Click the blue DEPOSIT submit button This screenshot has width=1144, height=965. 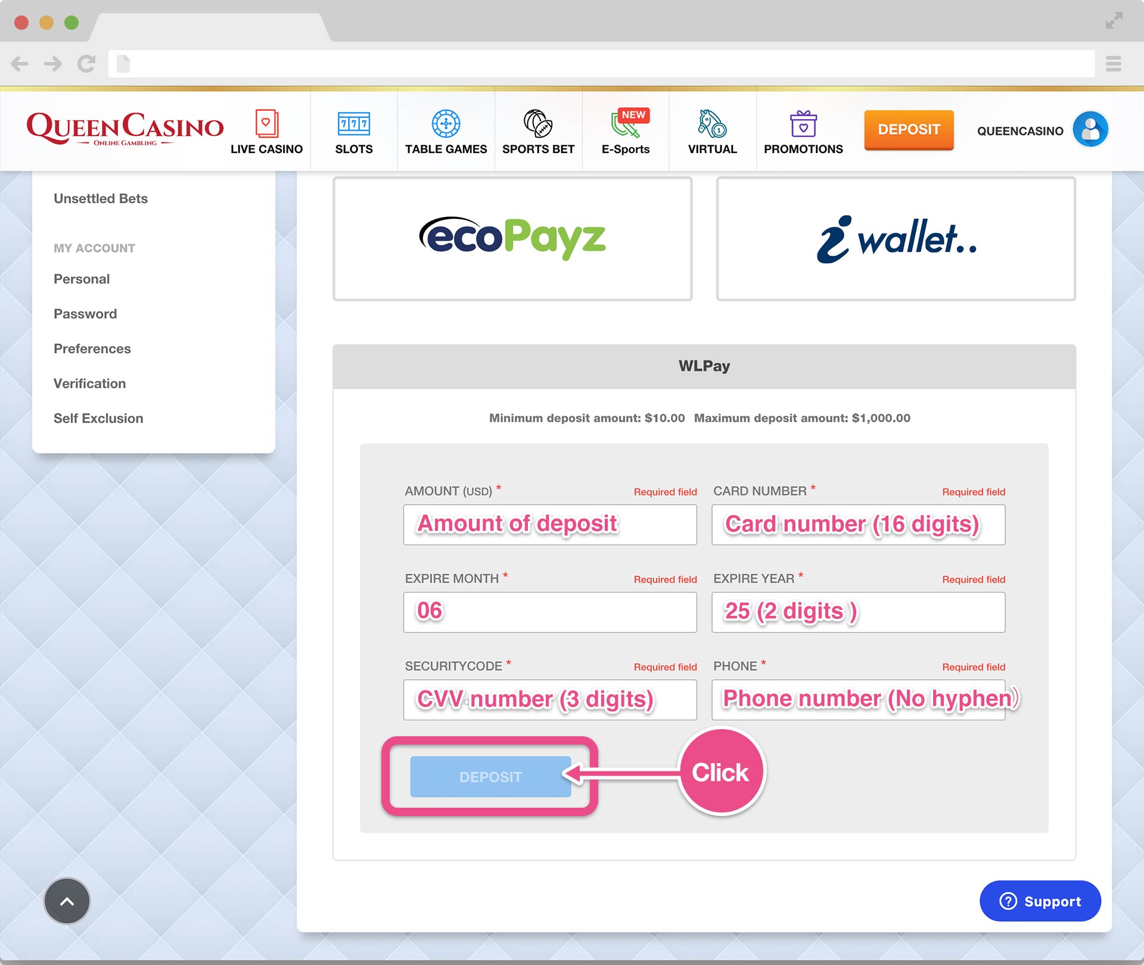pyautogui.click(x=490, y=777)
